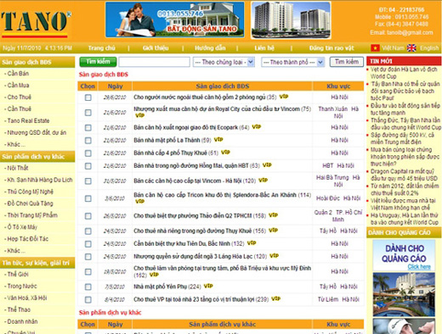Click the orange Sàn giao dịch BĐS header
Screen dimensions: 442x334
click(223, 86)
